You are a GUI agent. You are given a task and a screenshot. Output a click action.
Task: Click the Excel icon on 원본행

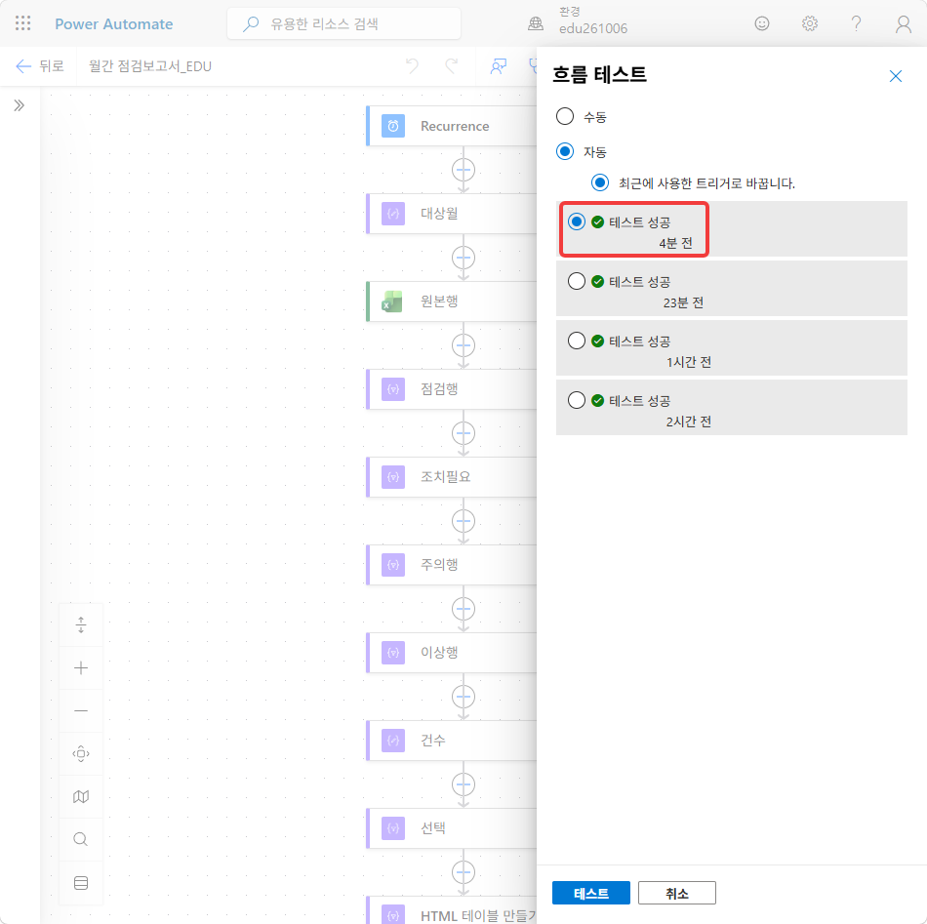click(x=392, y=301)
